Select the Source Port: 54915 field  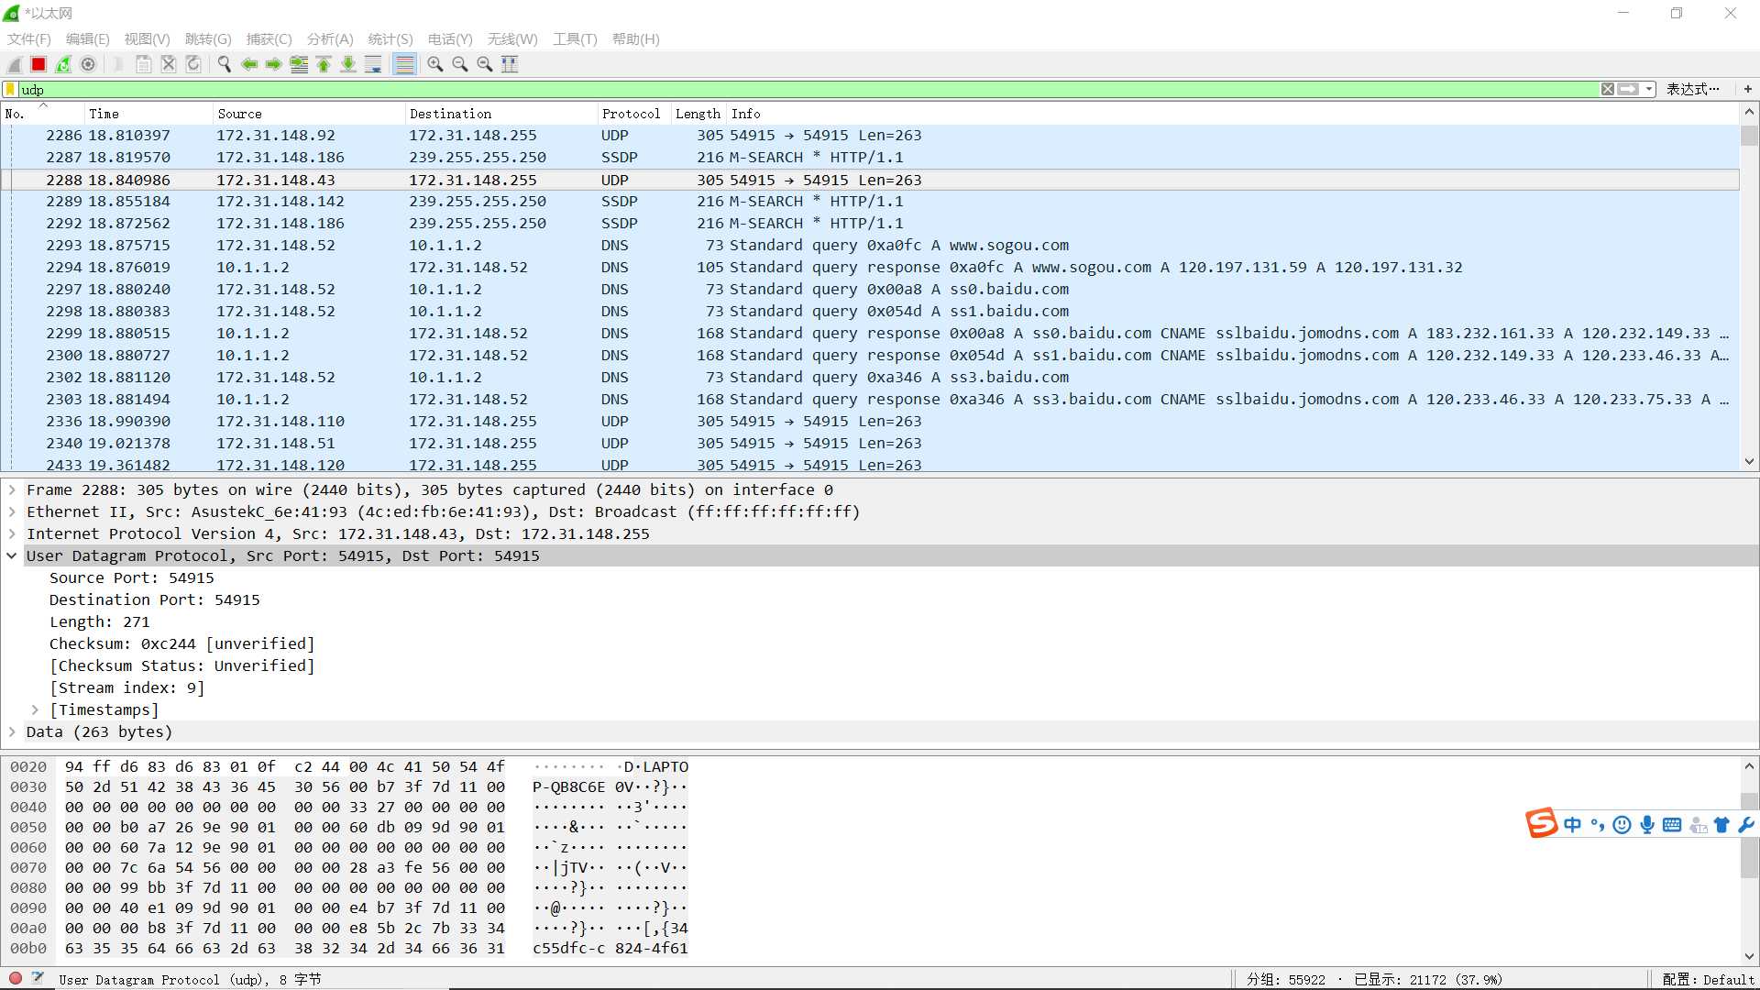tap(131, 577)
